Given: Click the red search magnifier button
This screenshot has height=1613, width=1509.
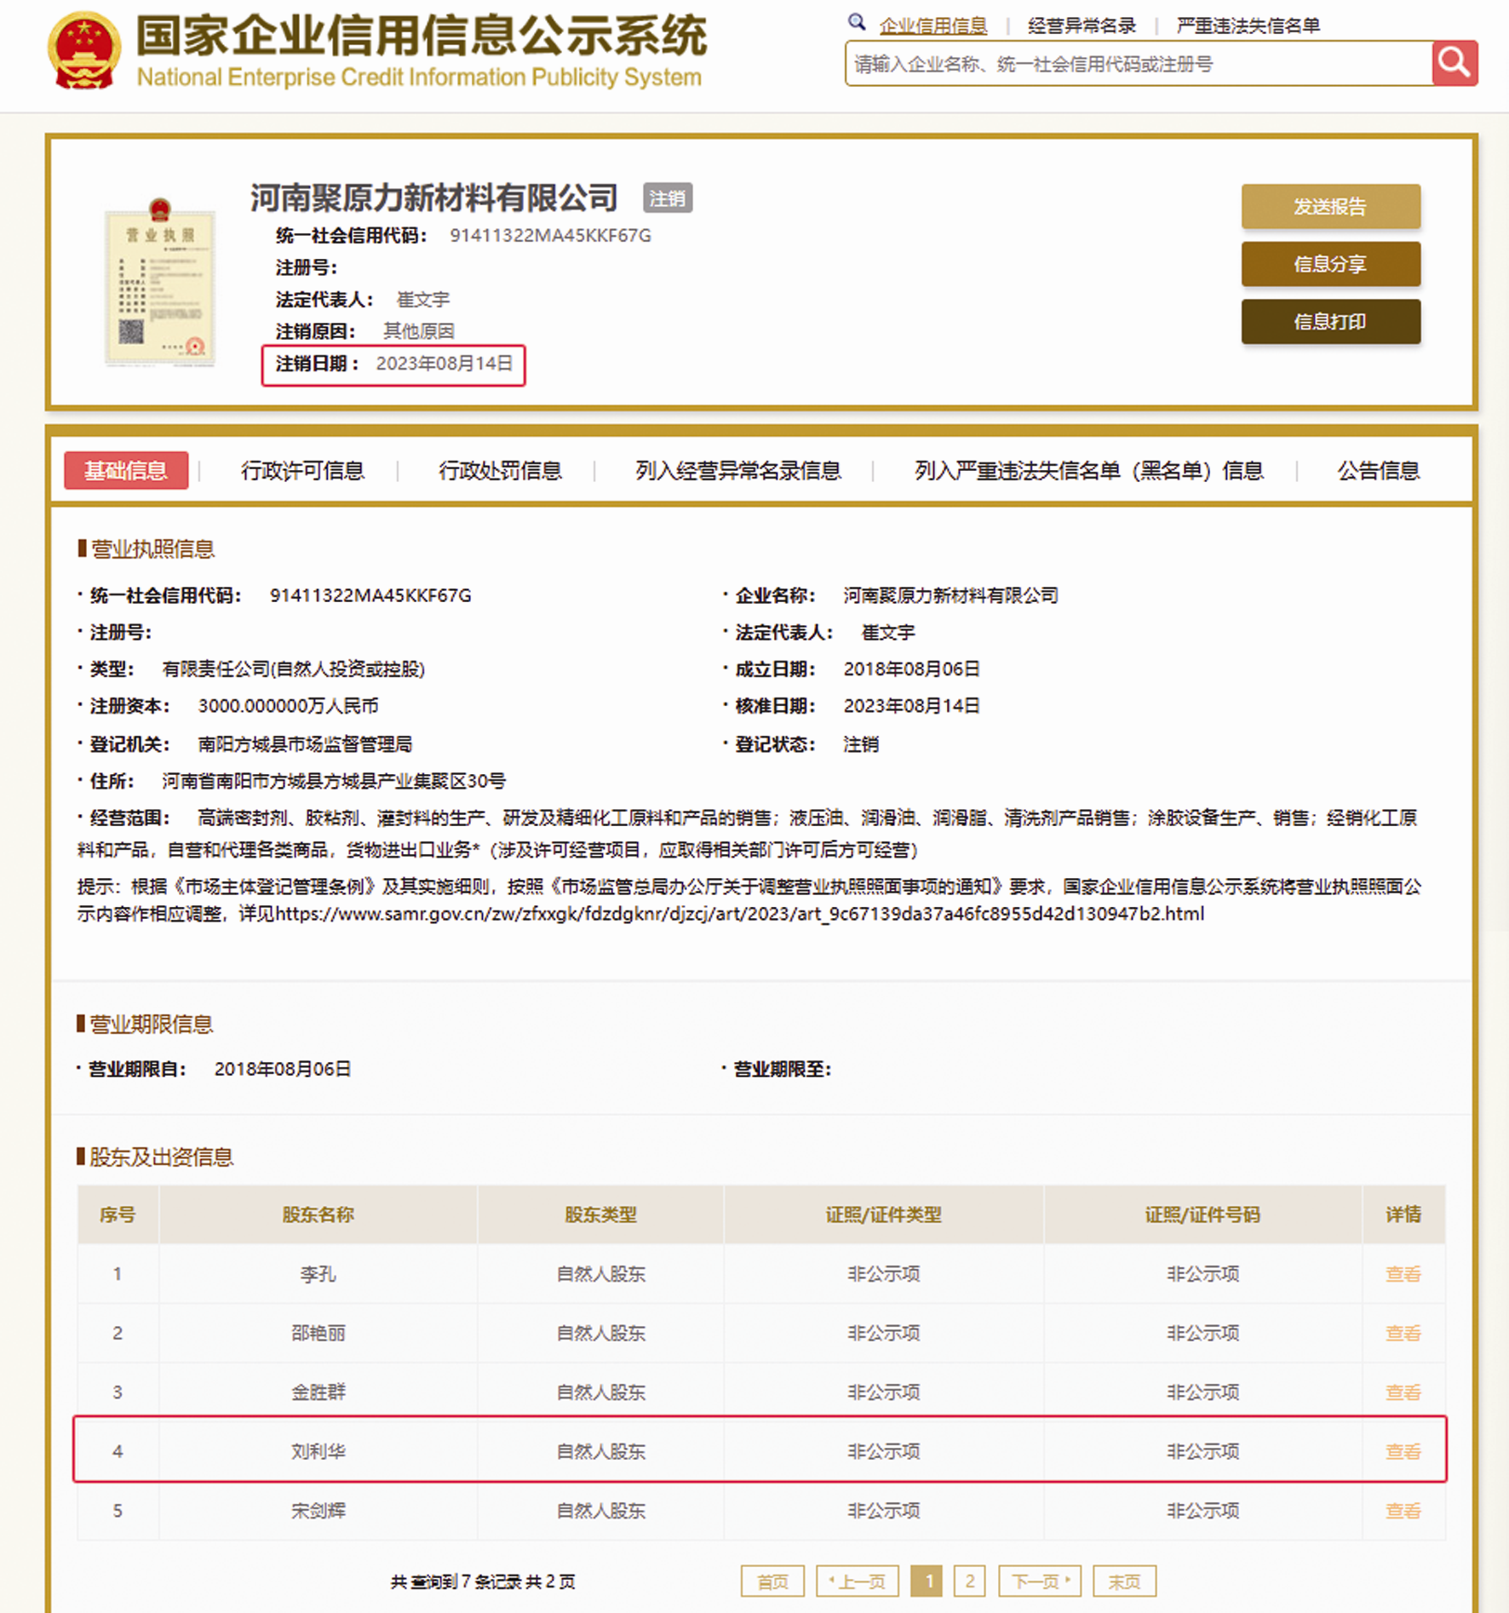Looking at the screenshot, I should pyautogui.click(x=1454, y=63).
